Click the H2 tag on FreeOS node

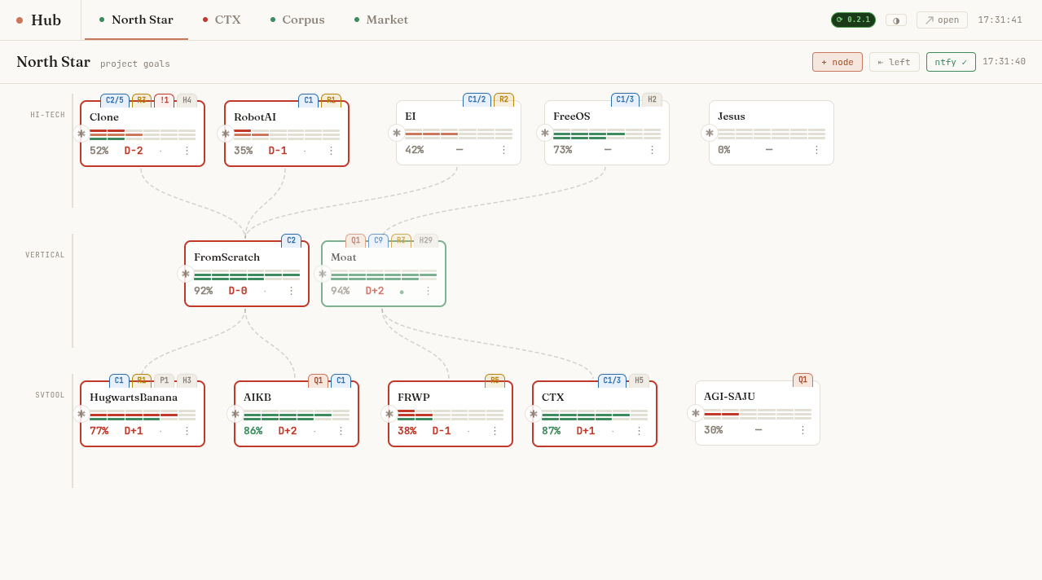(652, 99)
